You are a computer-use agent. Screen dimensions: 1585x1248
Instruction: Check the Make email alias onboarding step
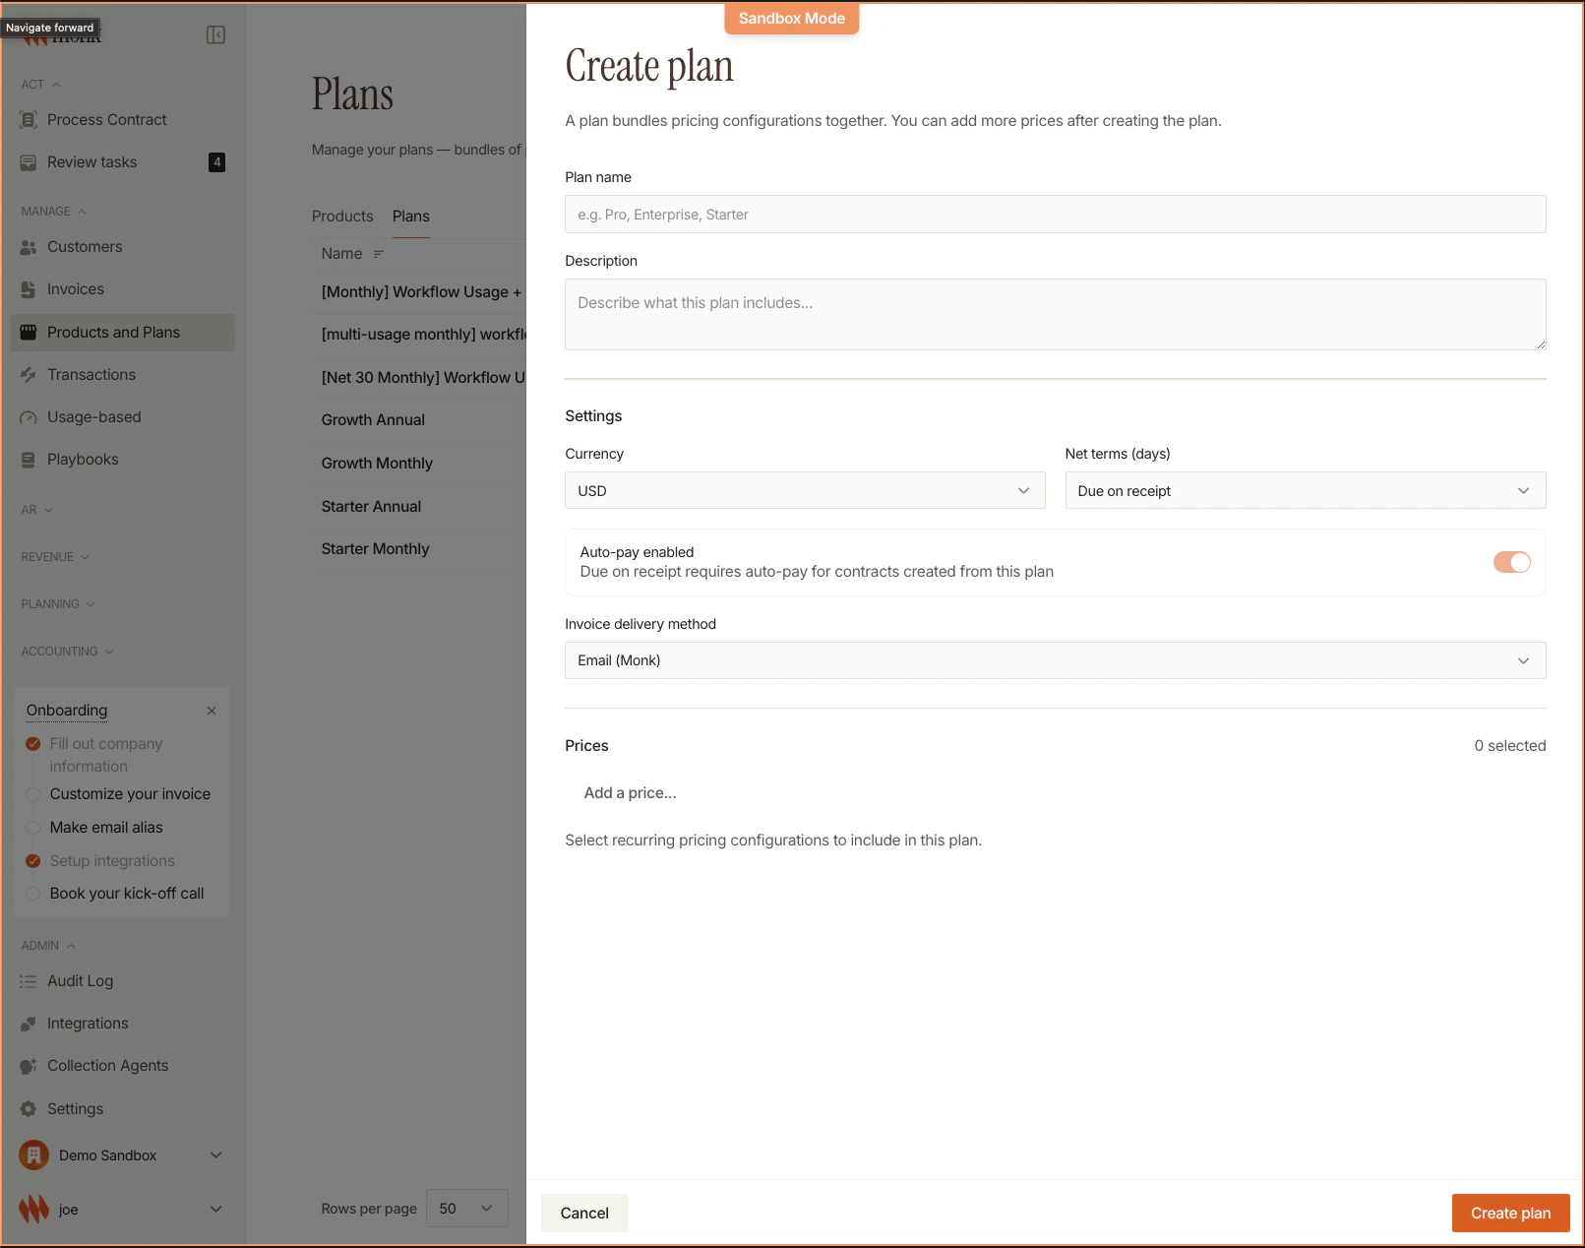tap(32, 827)
